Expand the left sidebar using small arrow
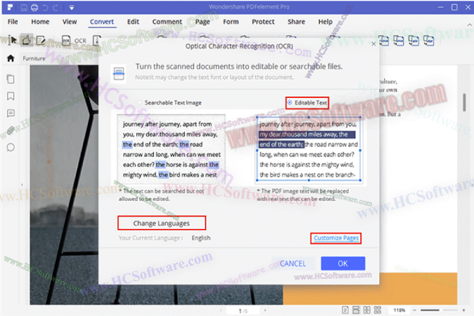This screenshot has width=474, height=316. click(x=22, y=184)
